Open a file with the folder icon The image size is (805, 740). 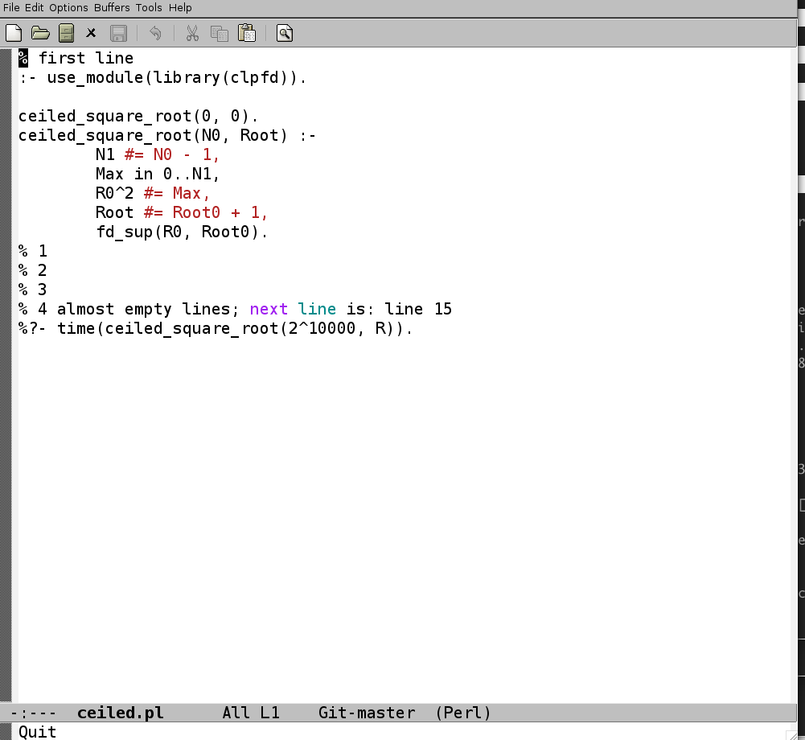(40, 33)
